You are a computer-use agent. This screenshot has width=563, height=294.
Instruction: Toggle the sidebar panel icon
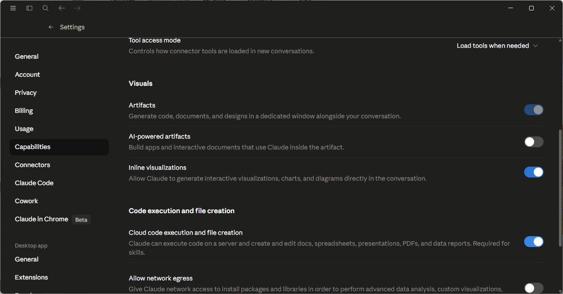29,8
